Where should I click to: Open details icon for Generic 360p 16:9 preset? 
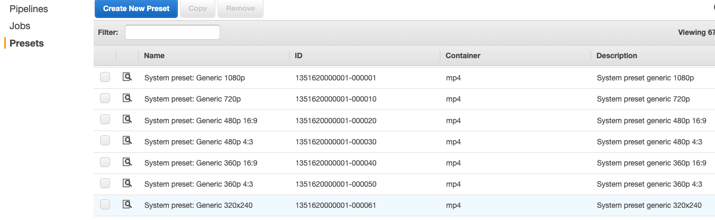click(127, 162)
